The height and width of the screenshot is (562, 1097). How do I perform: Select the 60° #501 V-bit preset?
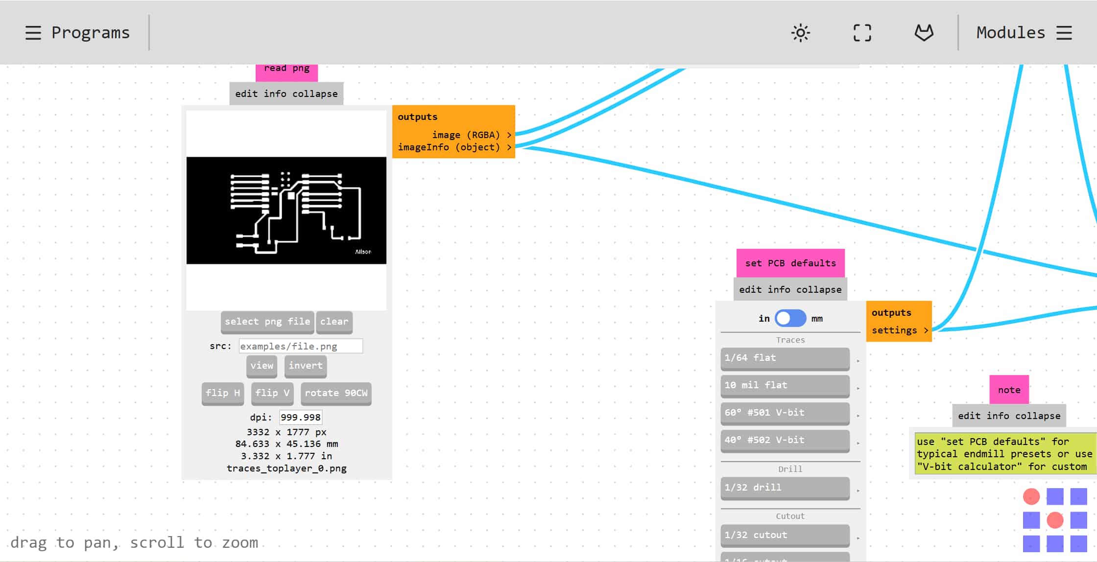[x=785, y=413]
